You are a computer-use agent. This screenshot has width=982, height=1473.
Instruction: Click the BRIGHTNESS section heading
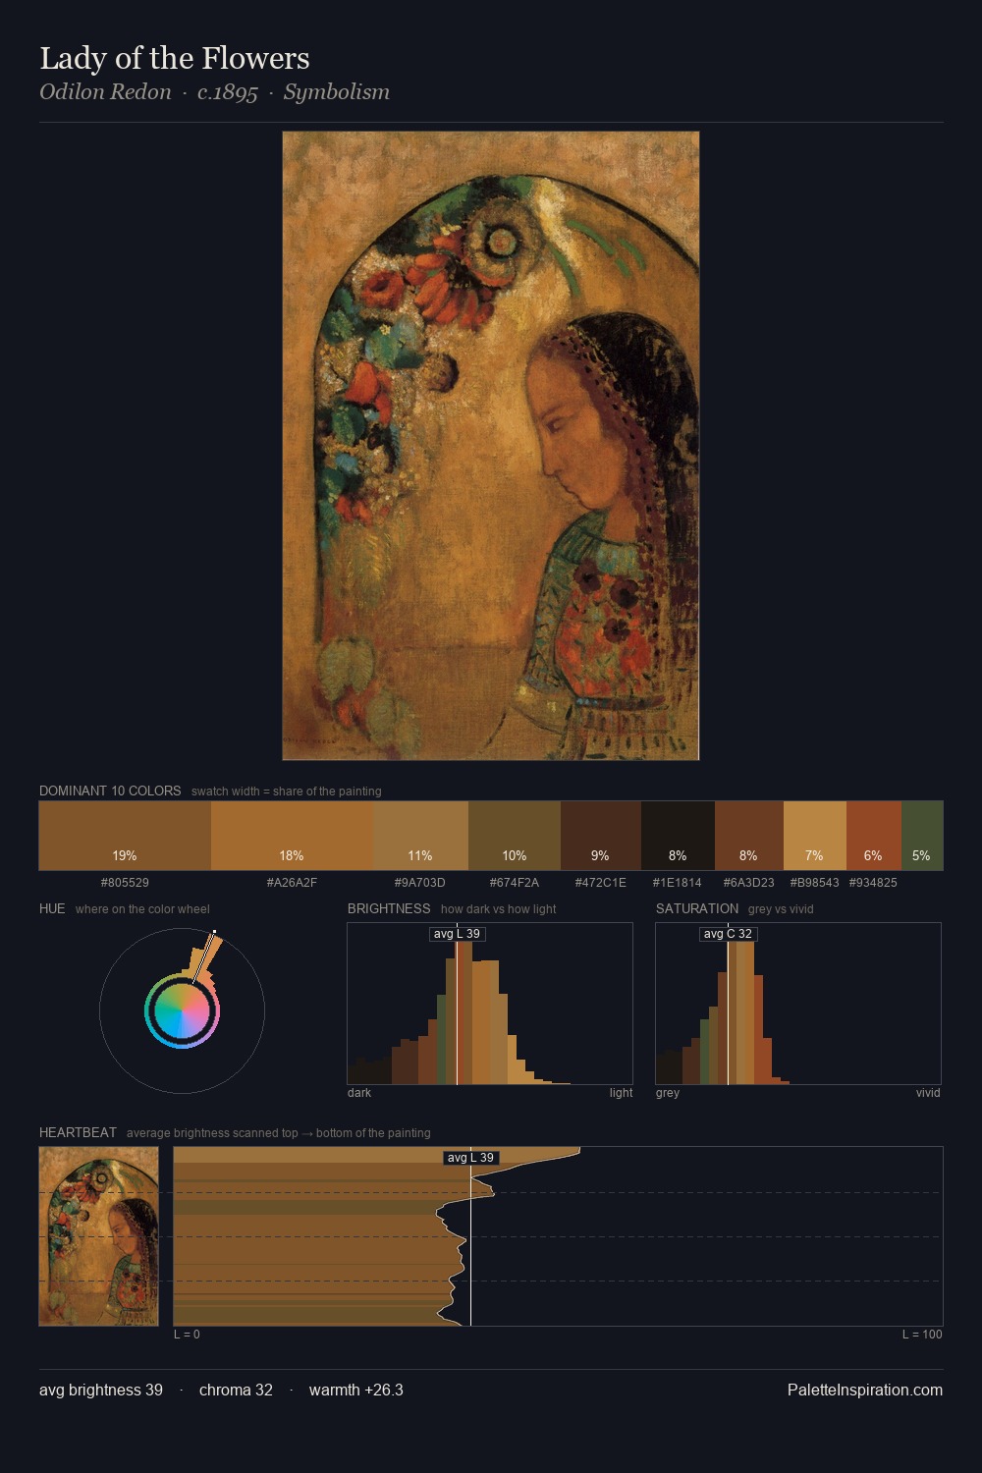[x=389, y=908]
